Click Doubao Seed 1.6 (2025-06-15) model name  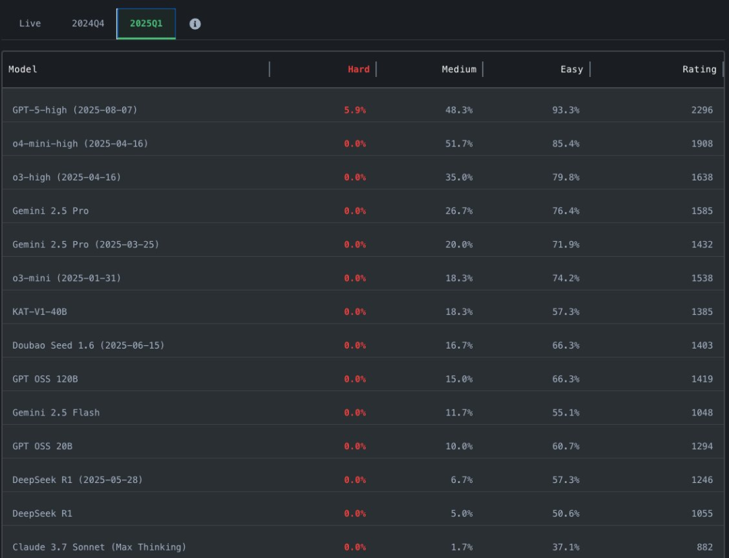88,345
